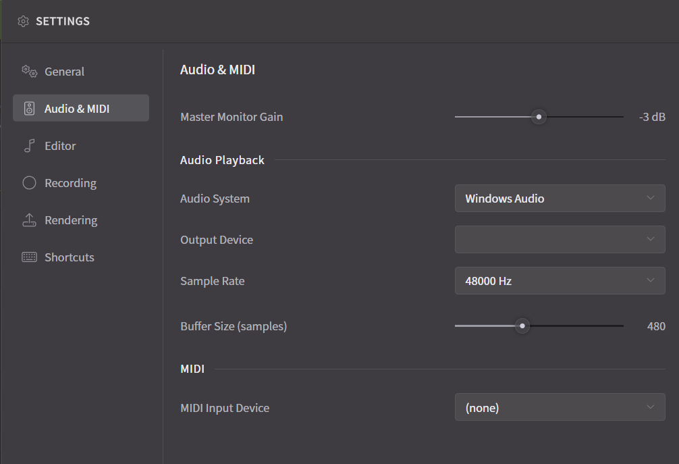Click the Output Device label

[x=217, y=240]
